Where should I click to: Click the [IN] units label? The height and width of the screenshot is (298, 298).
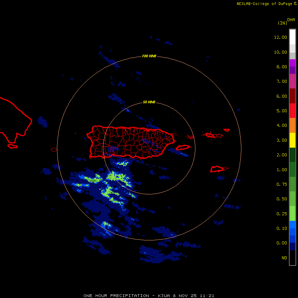282,23
